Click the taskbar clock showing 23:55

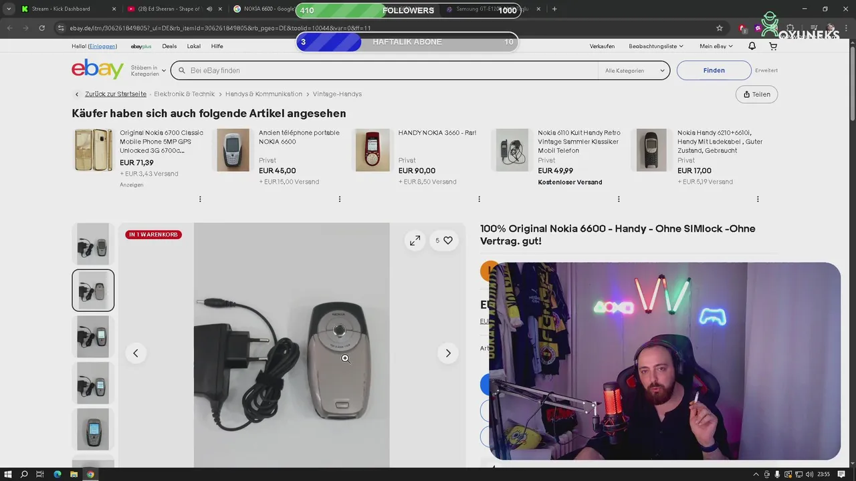click(x=823, y=474)
